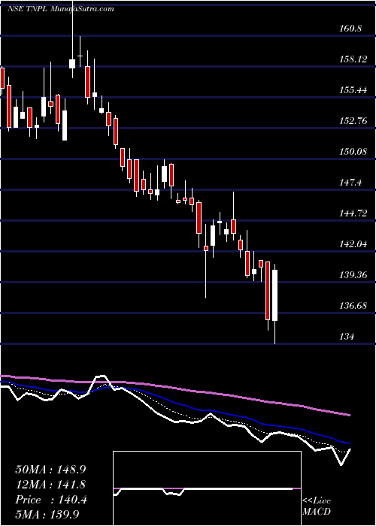Click the 142.04 price axis label

click(x=353, y=244)
